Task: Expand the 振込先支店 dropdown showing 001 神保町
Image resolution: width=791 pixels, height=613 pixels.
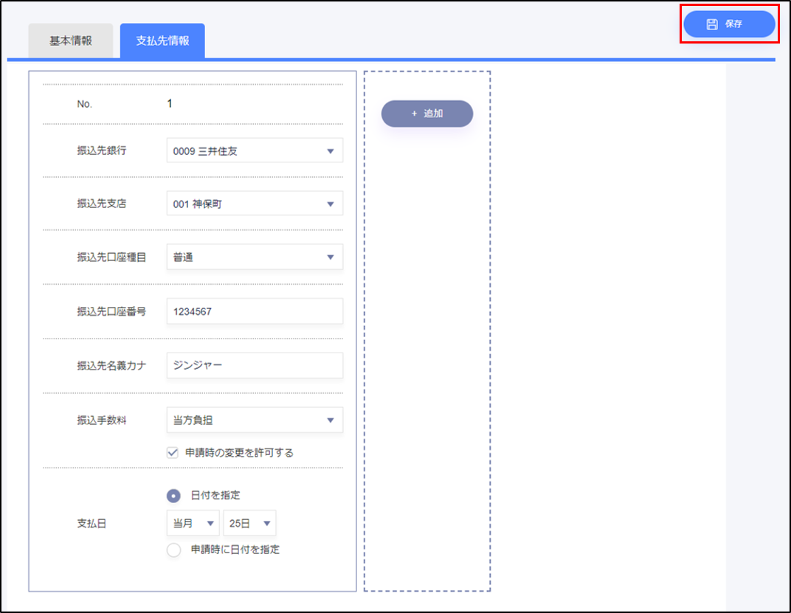Action: (255, 204)
